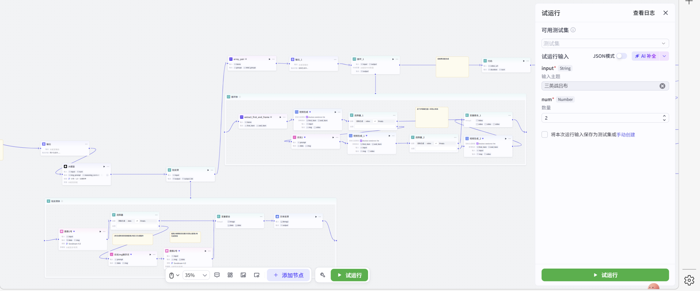
Task: Click the 添加节点 button
Action: click(x=288, y=275)
